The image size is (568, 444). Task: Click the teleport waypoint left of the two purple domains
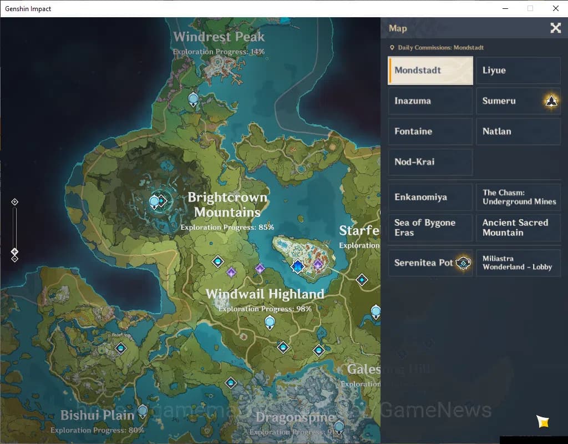coord(217,261)
